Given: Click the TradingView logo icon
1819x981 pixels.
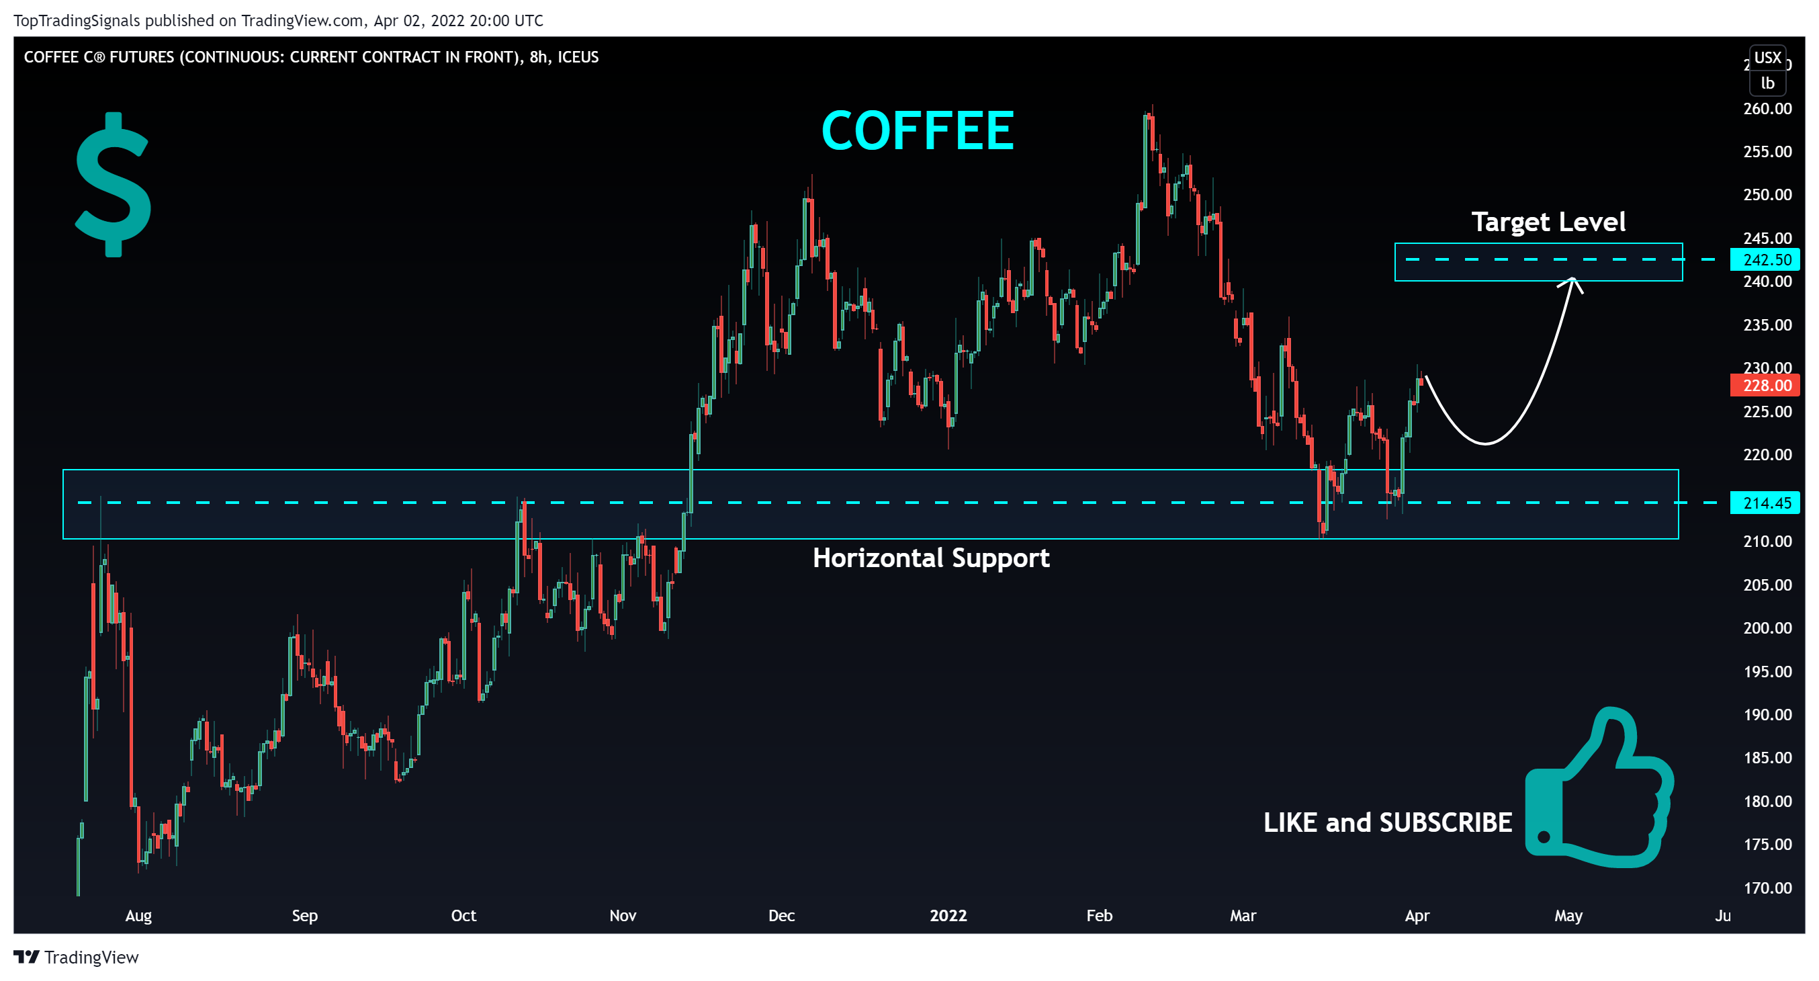Looking at the screenshot, I should click(x=26, y=957).
